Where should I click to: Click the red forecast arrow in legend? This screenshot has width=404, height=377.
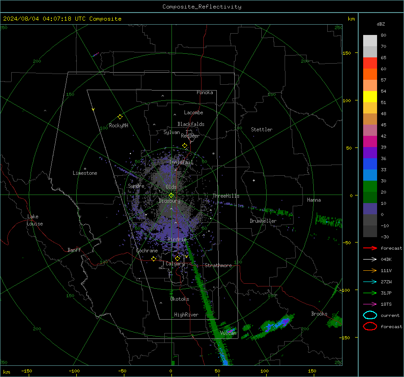pyautogui.click(x=370, y=248)
